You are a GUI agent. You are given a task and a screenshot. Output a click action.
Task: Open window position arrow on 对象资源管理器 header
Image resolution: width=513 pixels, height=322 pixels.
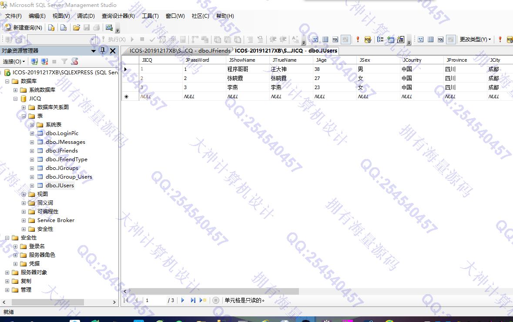pos(93,51)
